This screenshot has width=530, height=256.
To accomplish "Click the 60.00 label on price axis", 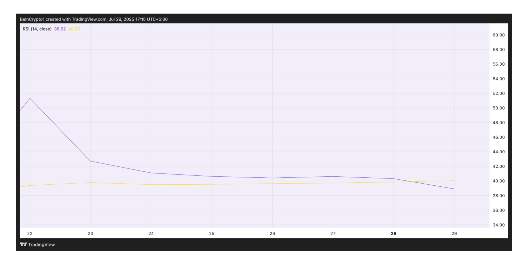I will (498, 35).
